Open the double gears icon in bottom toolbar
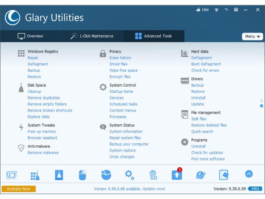Screen dimensions: 265x199 click(x=130, y=175)
